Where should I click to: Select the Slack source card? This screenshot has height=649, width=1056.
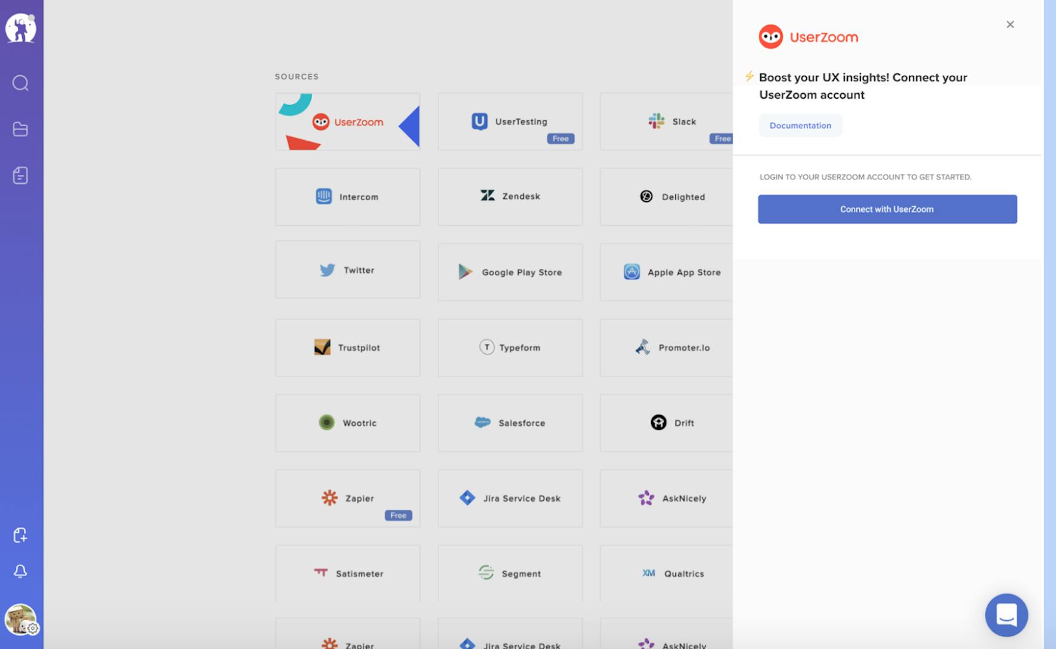coord(666,121)
